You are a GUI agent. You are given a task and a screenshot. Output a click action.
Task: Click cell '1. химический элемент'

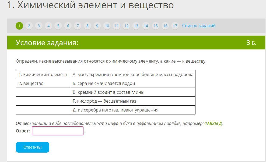(43, 74)
